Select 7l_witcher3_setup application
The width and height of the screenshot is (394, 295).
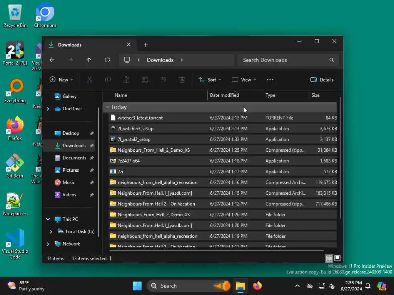(223, 129)
